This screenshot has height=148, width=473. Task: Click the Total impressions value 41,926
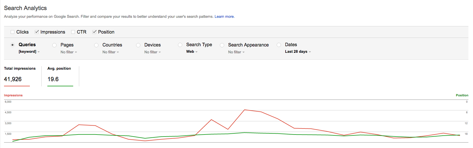click(x=13, y=79)
